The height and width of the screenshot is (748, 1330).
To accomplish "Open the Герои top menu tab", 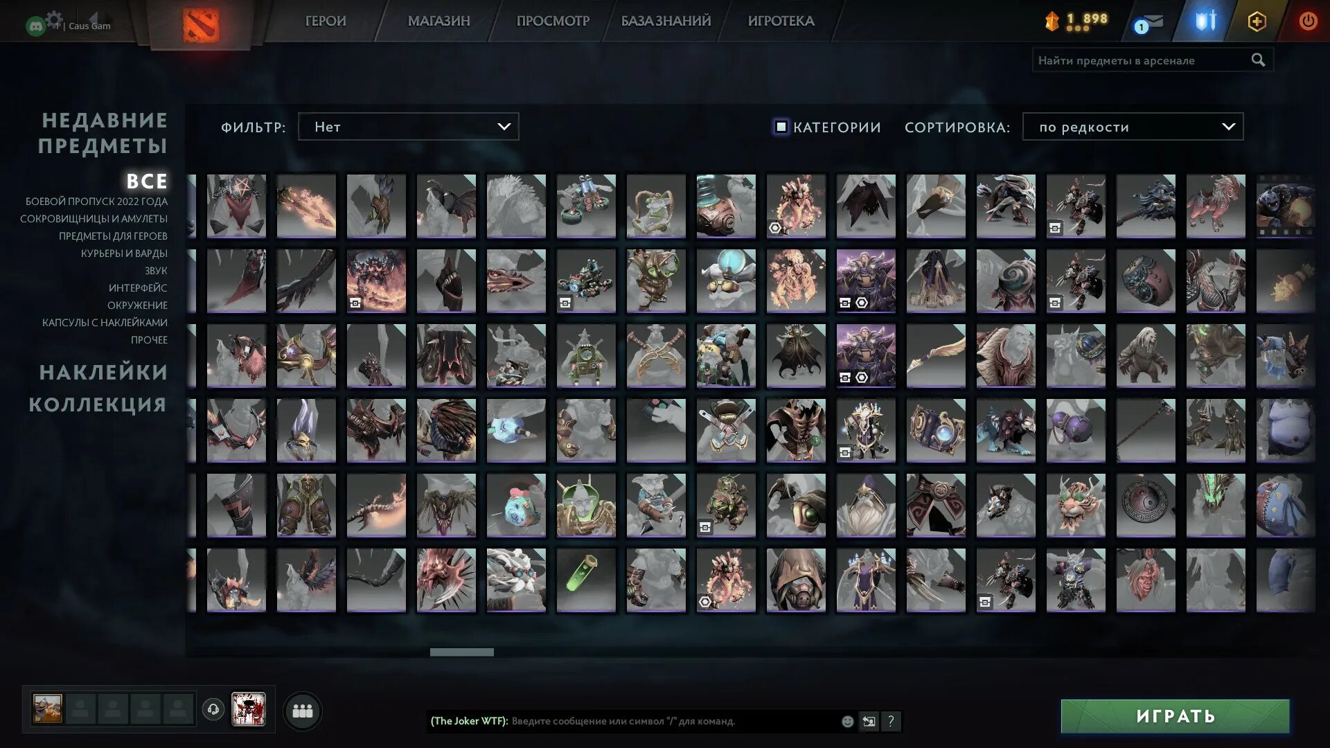I will [x=326, y=21].
